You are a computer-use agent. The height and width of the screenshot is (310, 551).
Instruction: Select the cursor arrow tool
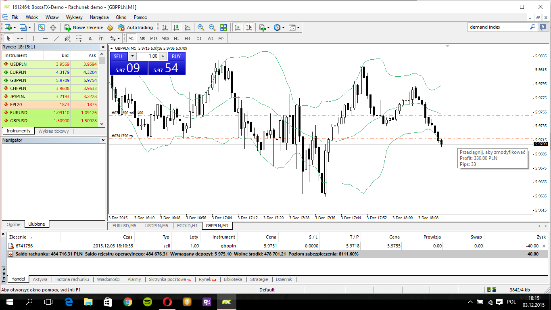click(8, 38)
